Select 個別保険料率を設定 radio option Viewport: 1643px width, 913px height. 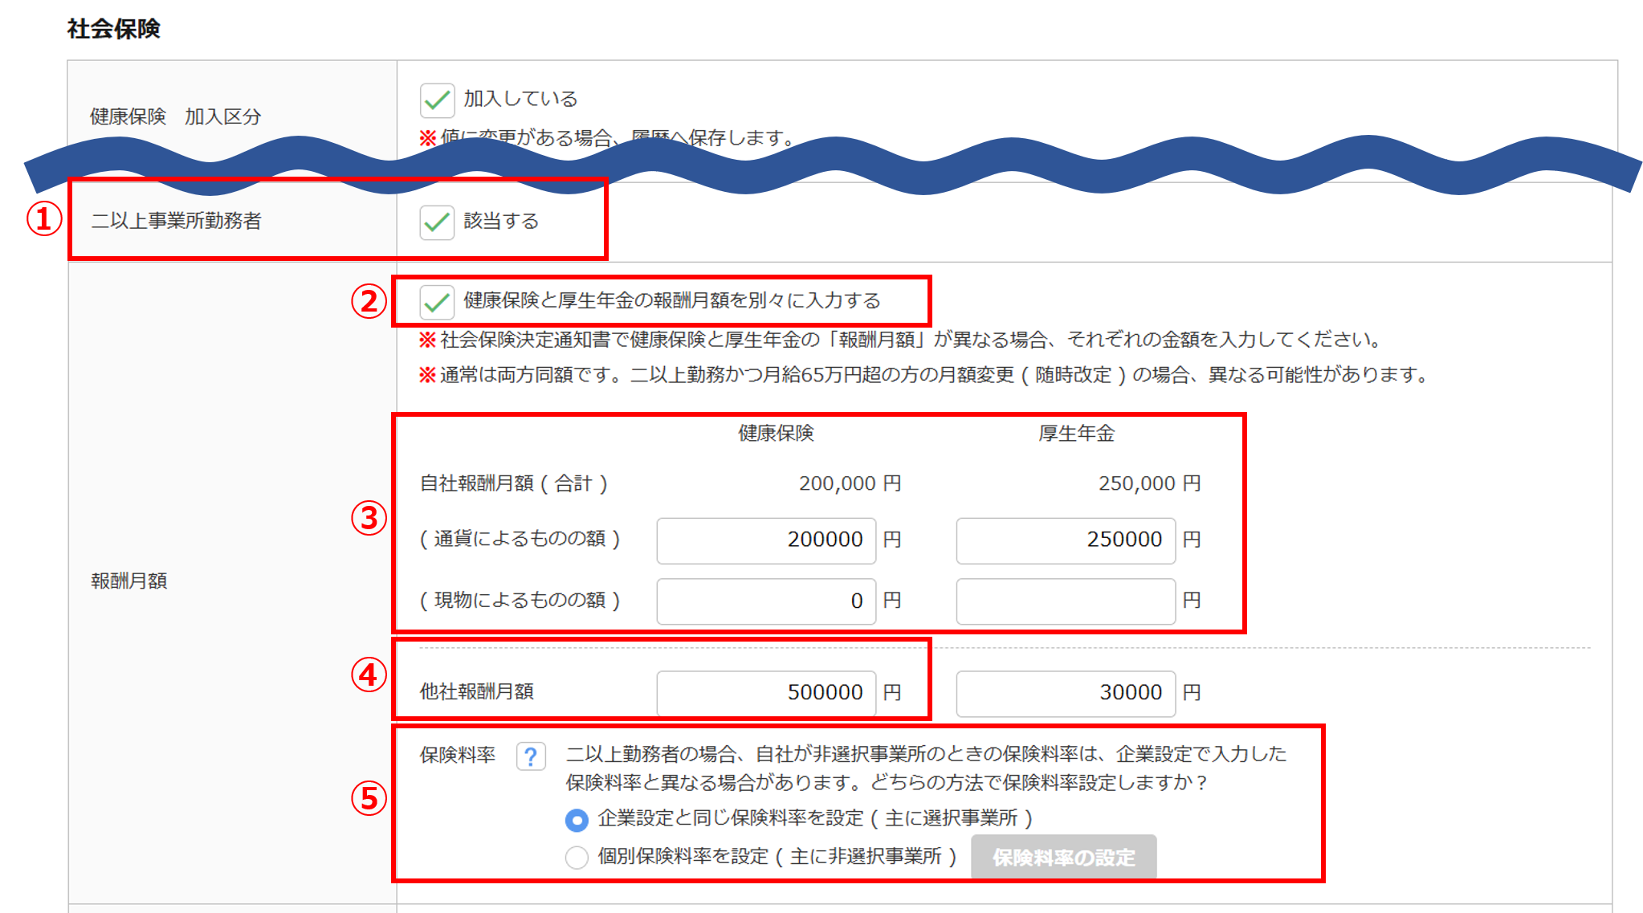577,858
